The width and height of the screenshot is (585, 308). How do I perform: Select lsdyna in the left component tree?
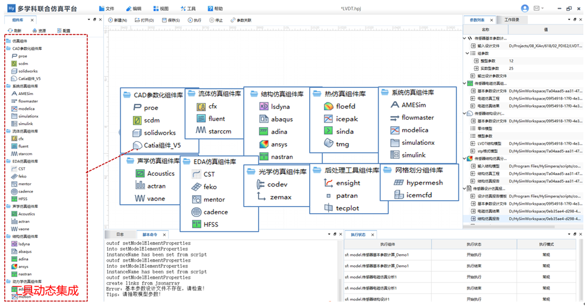21,244
